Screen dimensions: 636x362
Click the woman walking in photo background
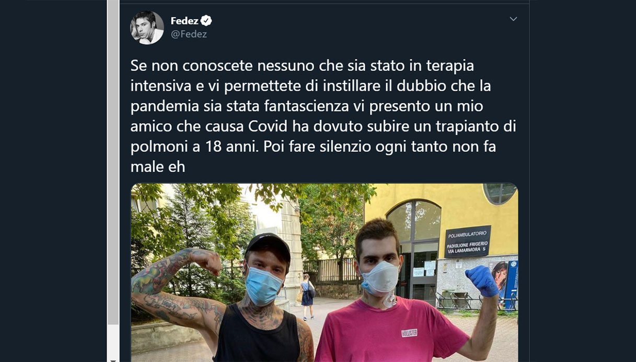(x=307, y=297)
